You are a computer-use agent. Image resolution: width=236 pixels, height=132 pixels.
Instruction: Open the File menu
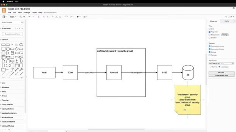pyautogui.click(x=10, y=12)
